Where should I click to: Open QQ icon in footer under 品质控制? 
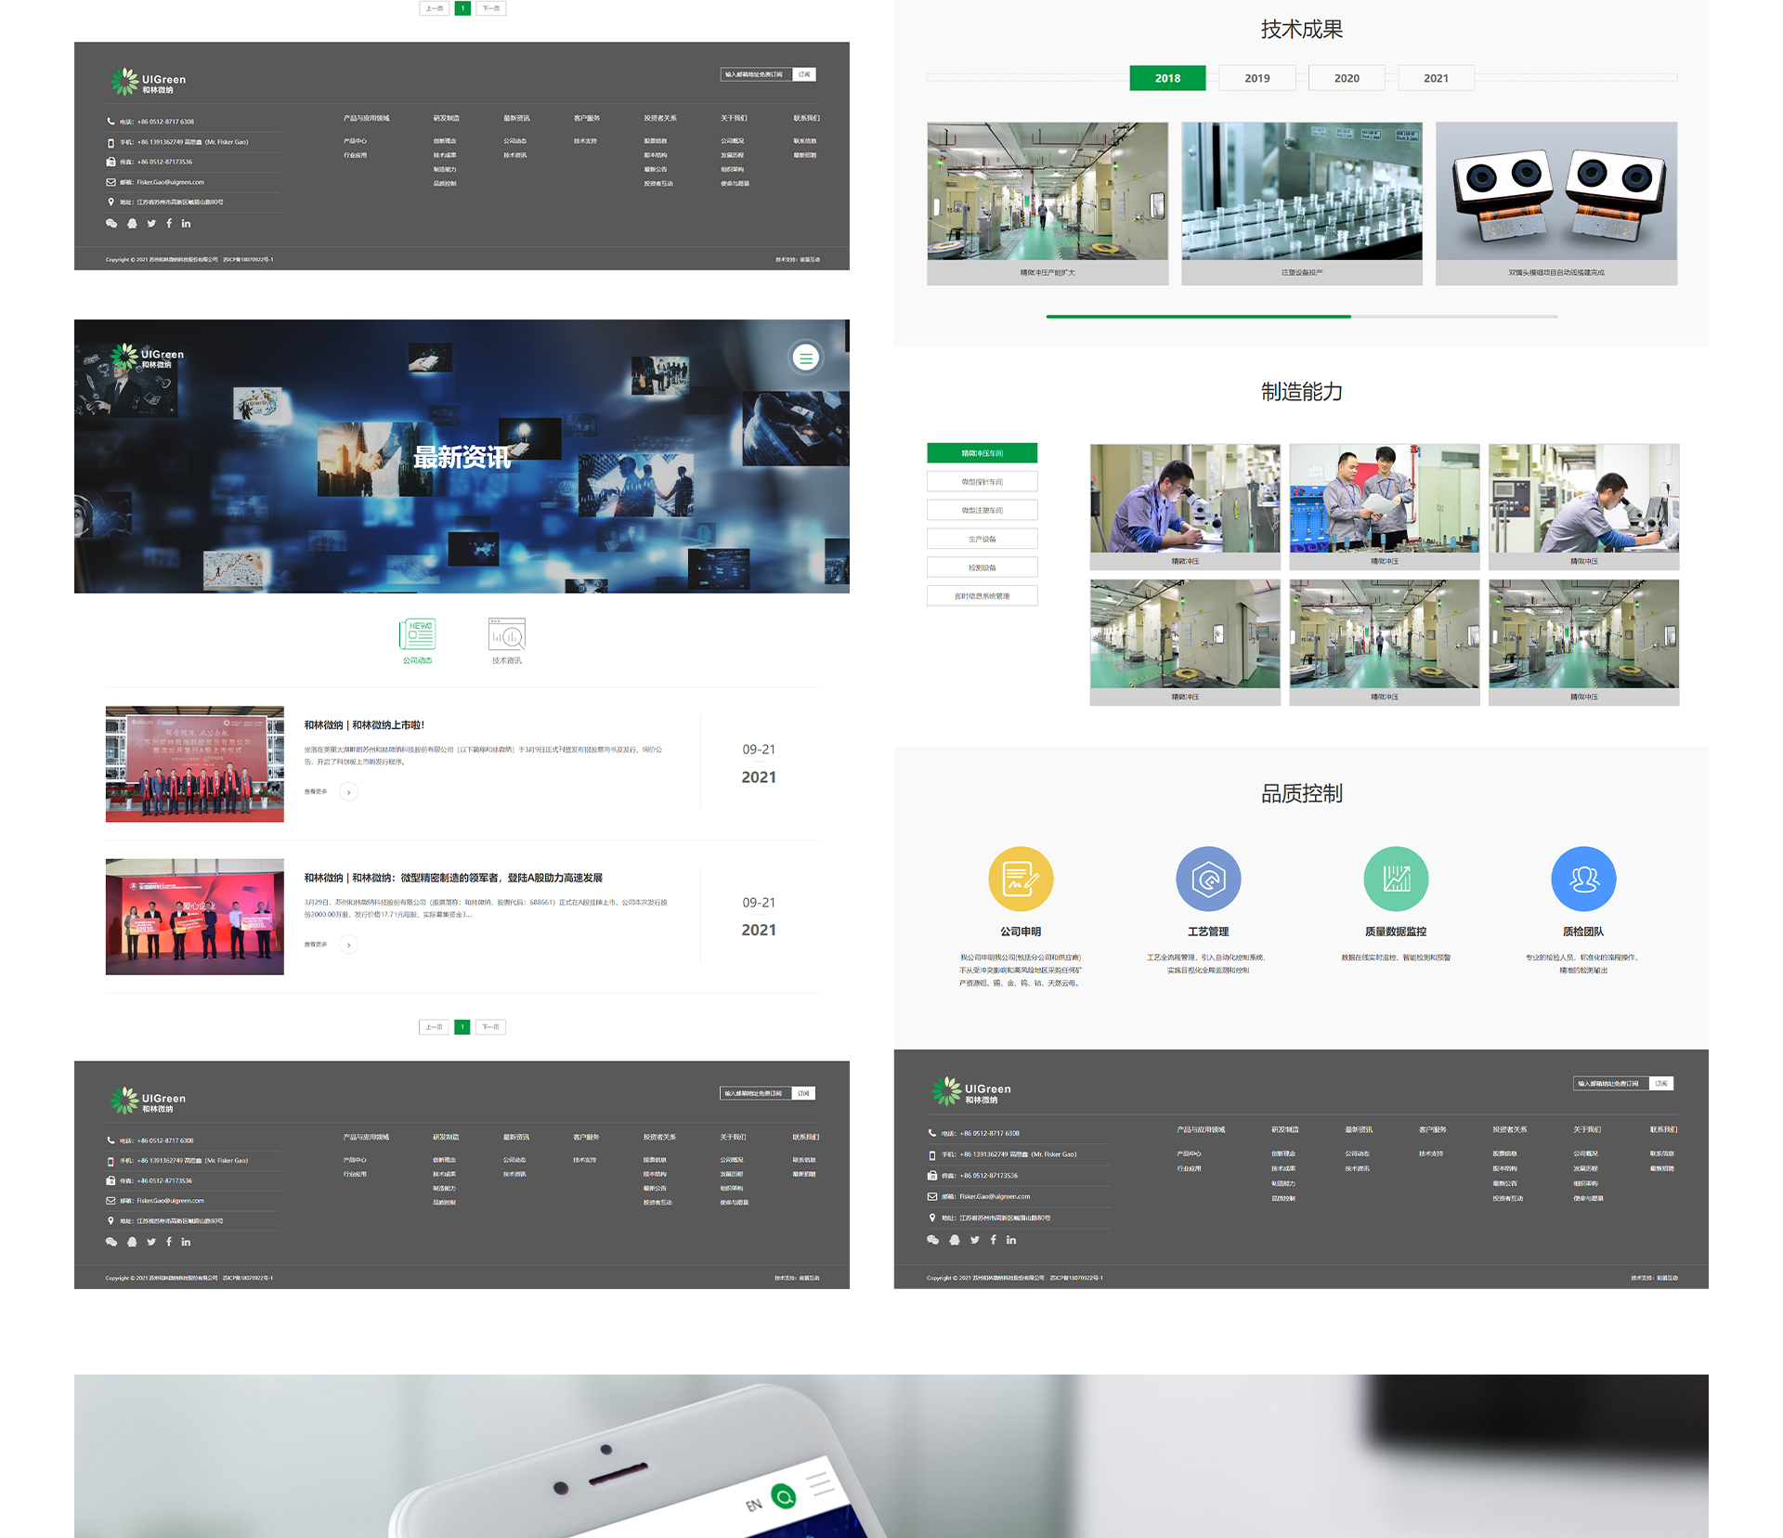pyautogui.click(x=955, y=1240)
